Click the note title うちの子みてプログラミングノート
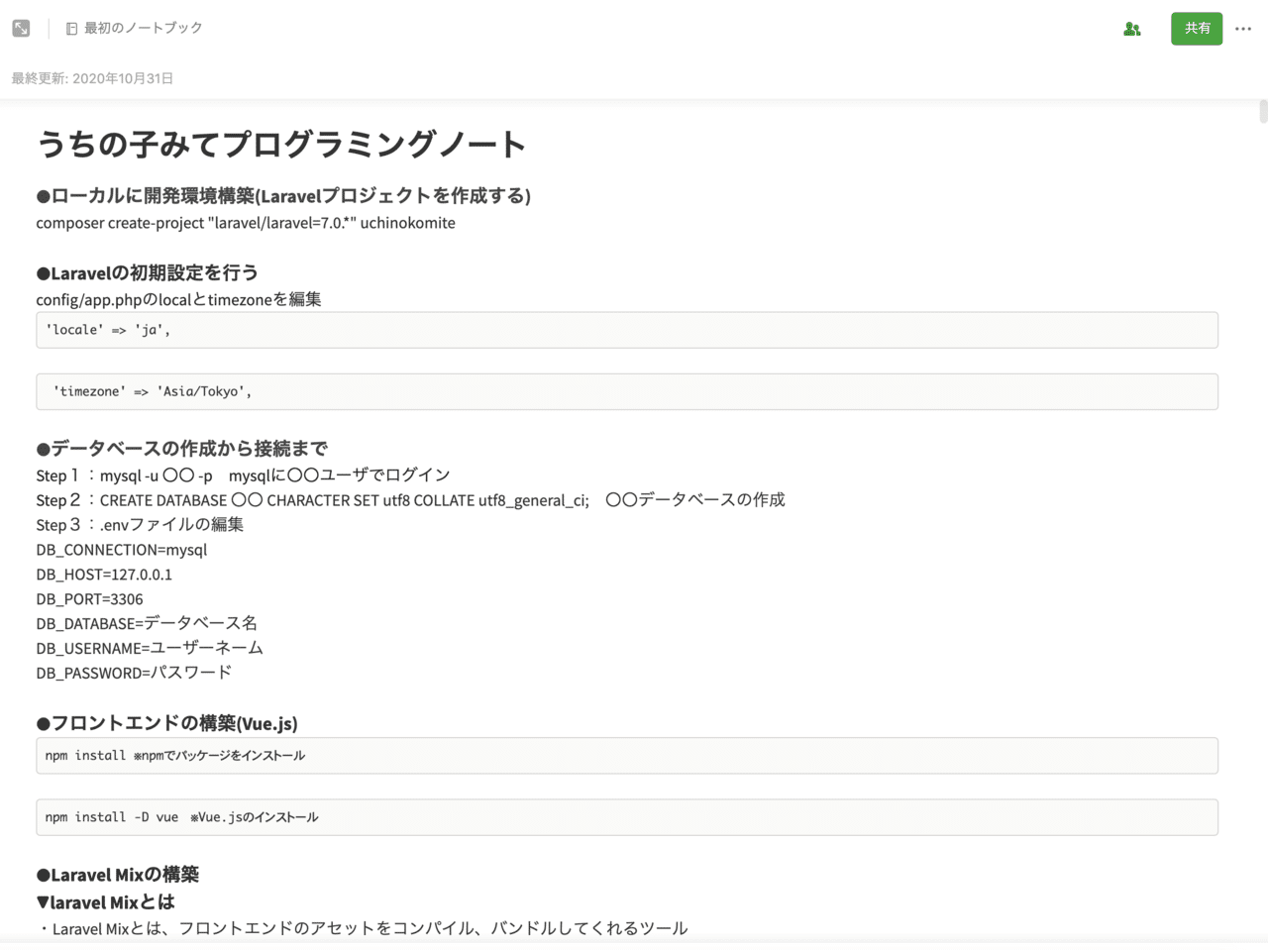 point(281,145)
